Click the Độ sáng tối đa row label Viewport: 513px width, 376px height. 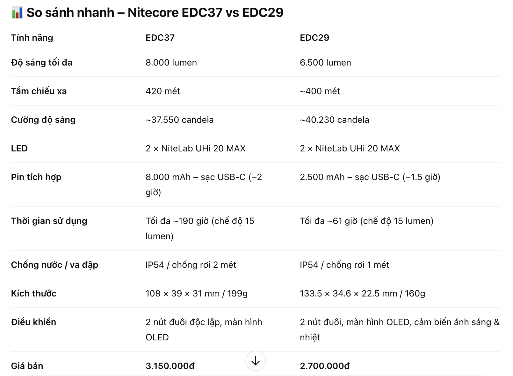[x=42, y=62]
